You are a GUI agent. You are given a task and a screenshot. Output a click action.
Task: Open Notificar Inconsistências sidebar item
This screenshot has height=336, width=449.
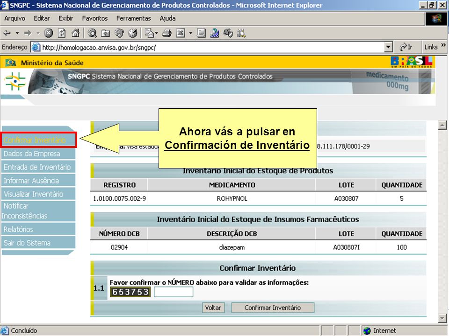(x=39, y=210)
